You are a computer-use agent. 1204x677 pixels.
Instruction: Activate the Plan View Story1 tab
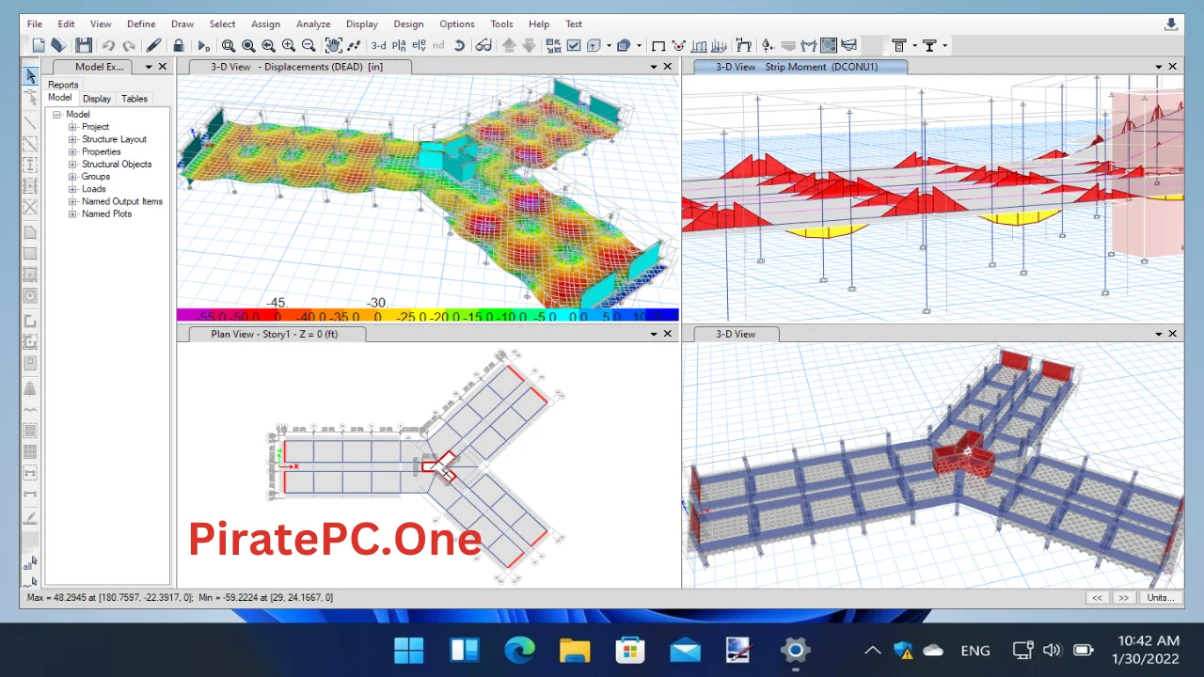point(275,334)
